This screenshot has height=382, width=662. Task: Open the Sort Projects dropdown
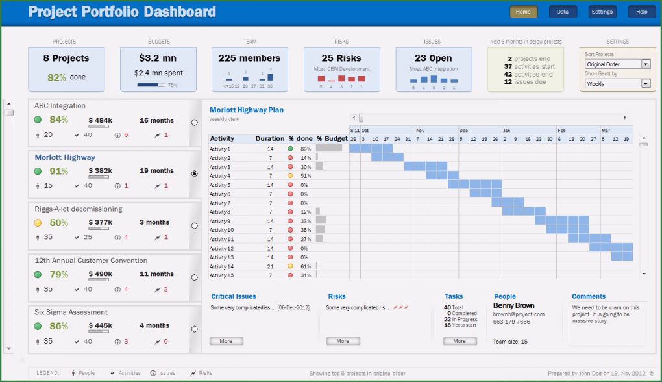coord(645,64)
